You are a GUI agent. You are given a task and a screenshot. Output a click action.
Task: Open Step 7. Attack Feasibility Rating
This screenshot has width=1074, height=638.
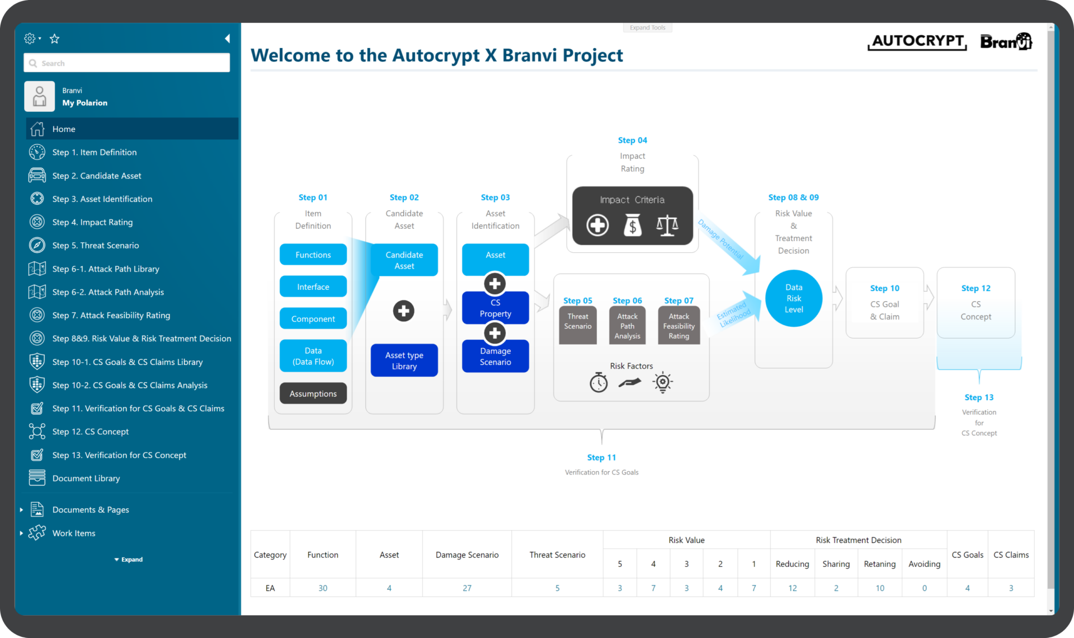coord(111,315)
